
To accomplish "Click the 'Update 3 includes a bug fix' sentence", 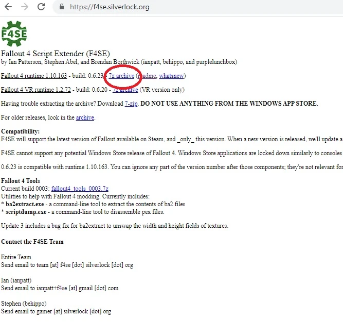I will (115, 226).
